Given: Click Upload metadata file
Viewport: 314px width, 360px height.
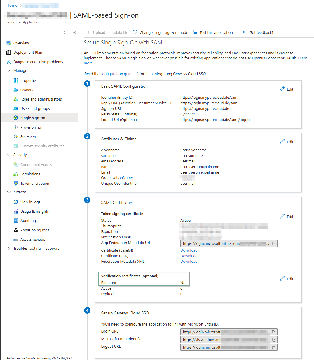Looking at the screenshot, I should pos(107,32).
